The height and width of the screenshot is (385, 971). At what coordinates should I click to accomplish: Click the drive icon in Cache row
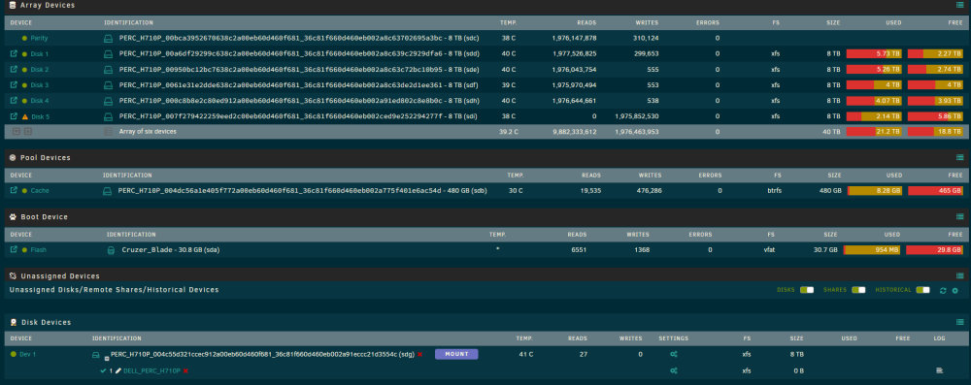tap(107, 191)
